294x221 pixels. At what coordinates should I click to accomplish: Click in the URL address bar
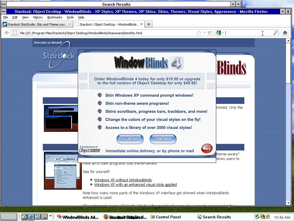coord(108,33)
